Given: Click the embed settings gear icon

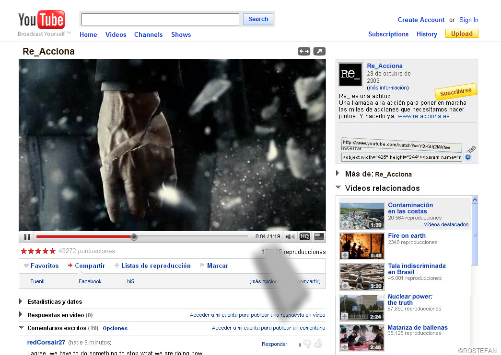Looking at the screenshot, I should pos(468,157).
